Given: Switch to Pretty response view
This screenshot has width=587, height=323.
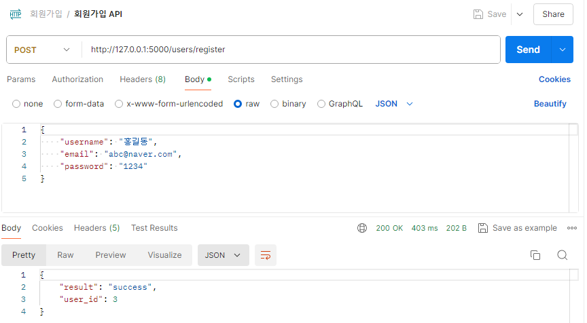Looking at the screenshot, I should [x=24, y=255].
